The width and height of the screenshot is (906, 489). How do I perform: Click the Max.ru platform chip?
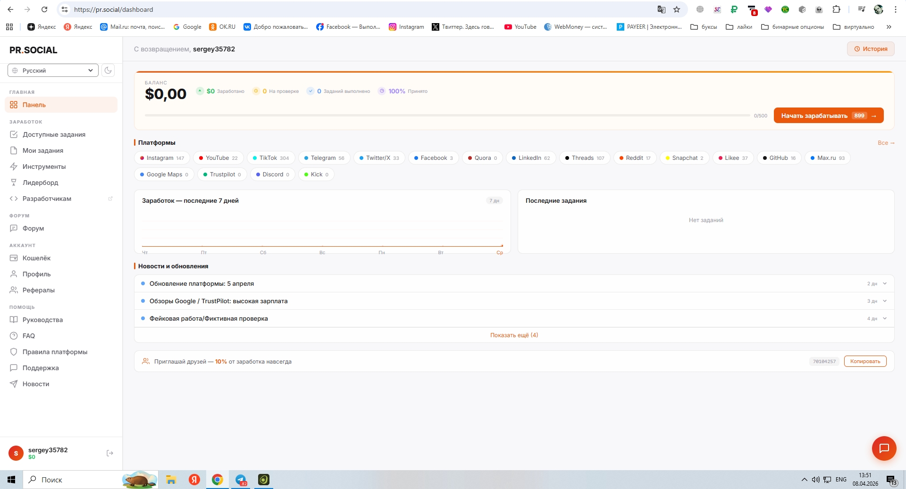pos(828,158)
